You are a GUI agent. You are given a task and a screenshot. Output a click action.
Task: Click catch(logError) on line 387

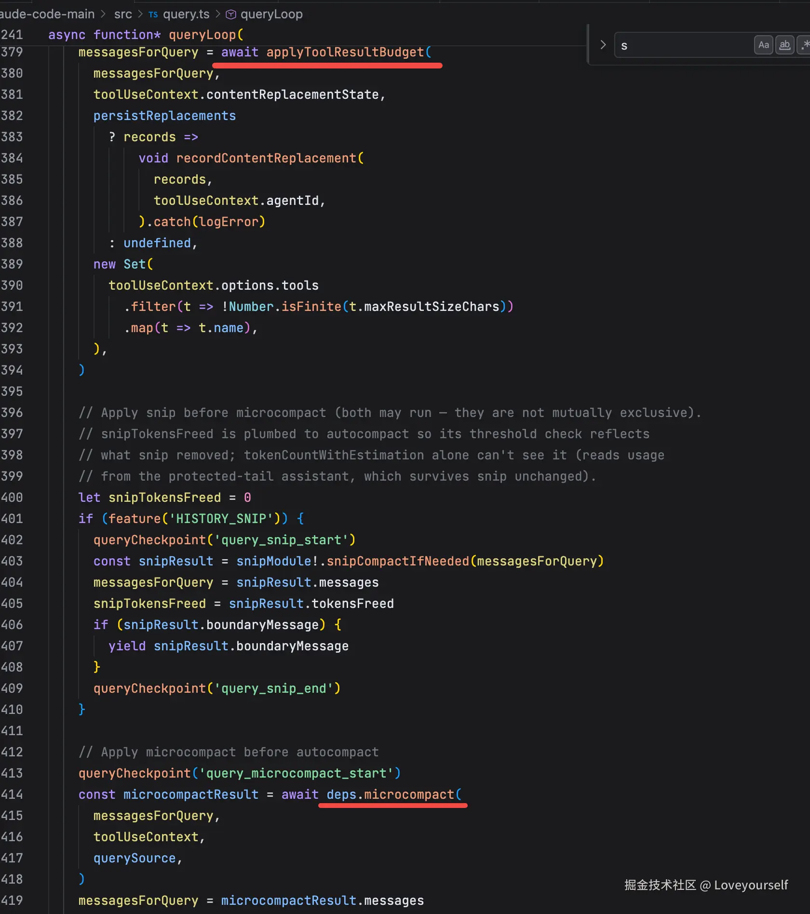tap(209, 222)
